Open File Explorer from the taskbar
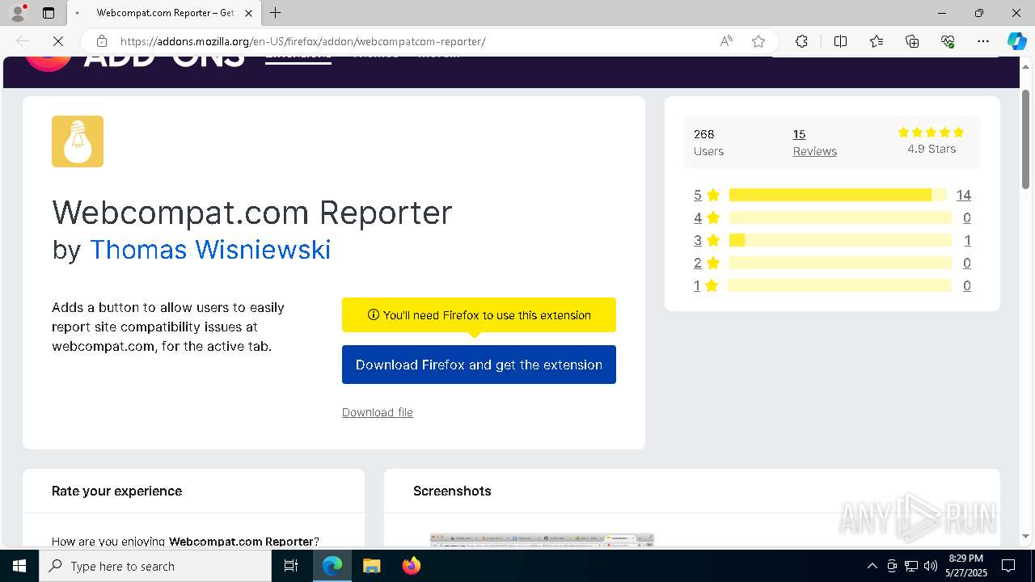 (x=371, y=566)
